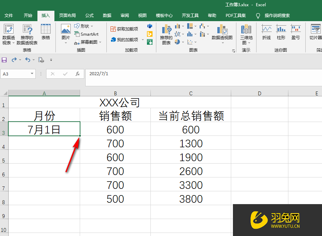Select cell C8 with value 3800

click(x=191, y=198)
